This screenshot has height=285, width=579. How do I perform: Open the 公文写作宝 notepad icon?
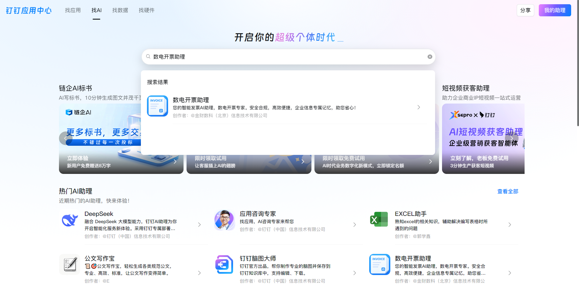(70, 264)
